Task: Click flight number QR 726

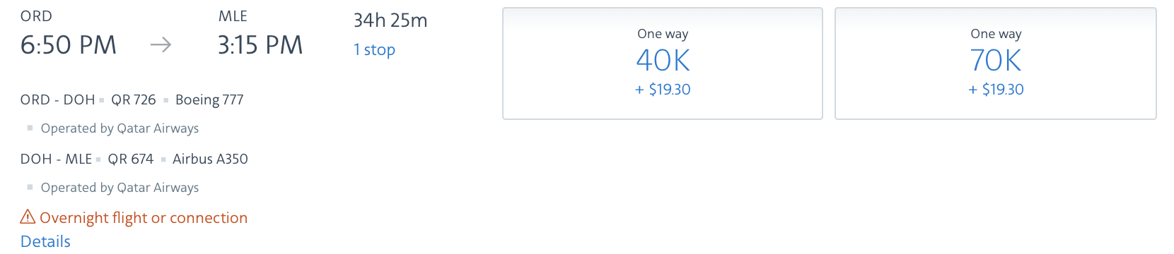Action: click(x=134, y=99)
